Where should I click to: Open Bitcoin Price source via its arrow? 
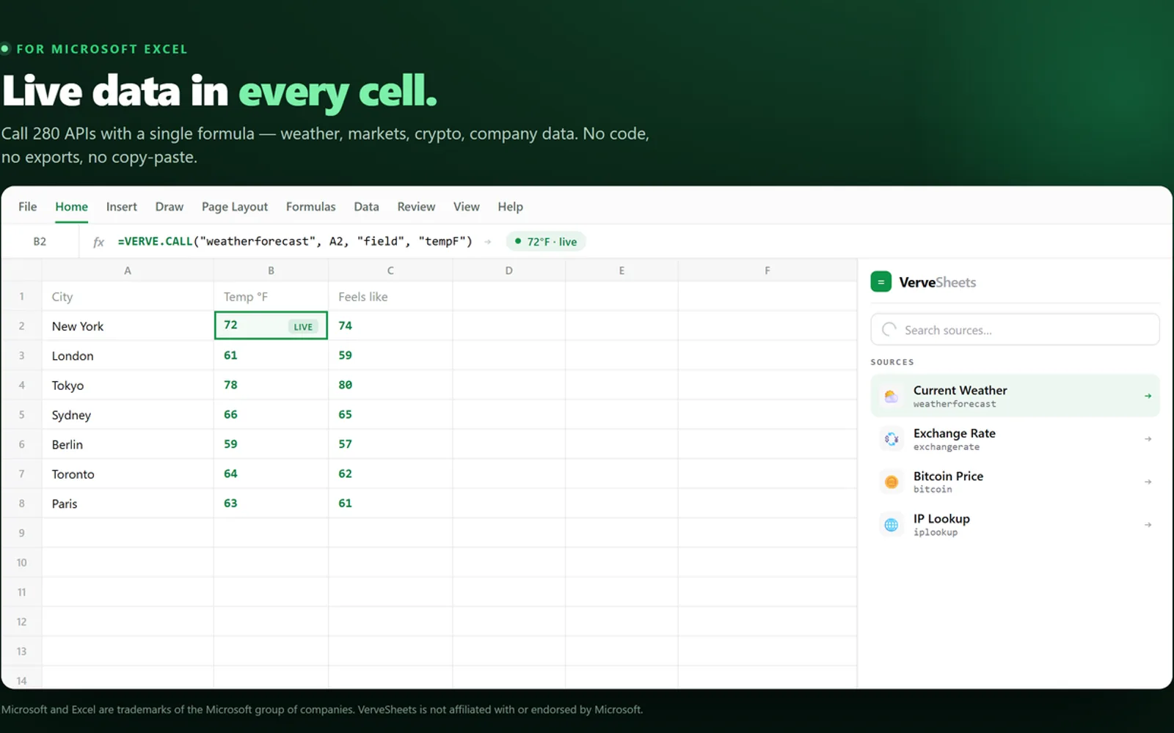1148,482
